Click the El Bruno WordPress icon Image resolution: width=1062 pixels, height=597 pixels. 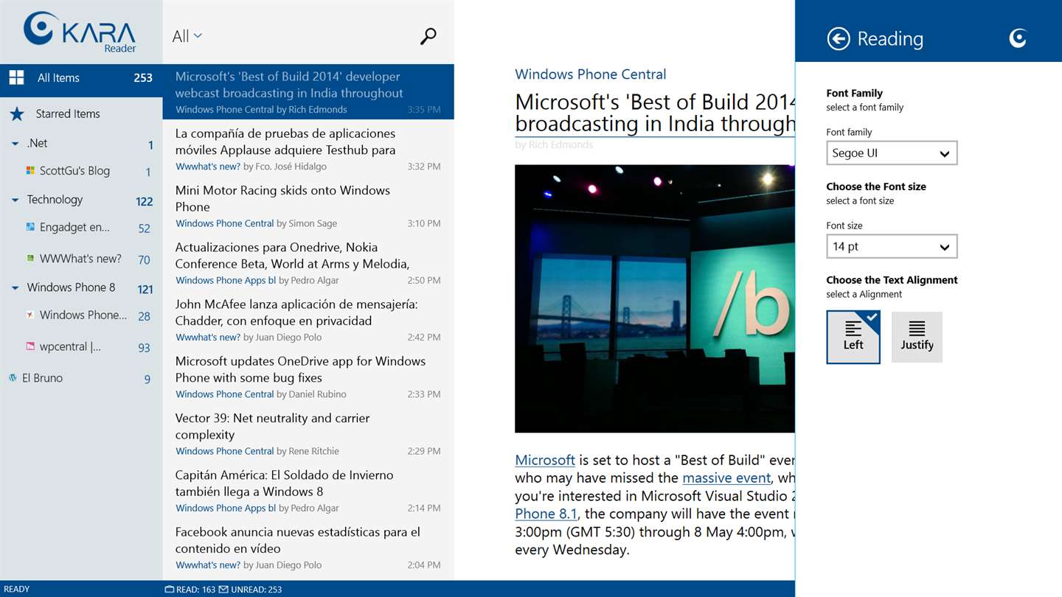point(13,377)
